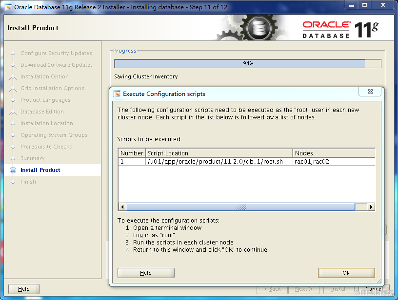Select Finish step in sidebar

[x=28, y=182]
